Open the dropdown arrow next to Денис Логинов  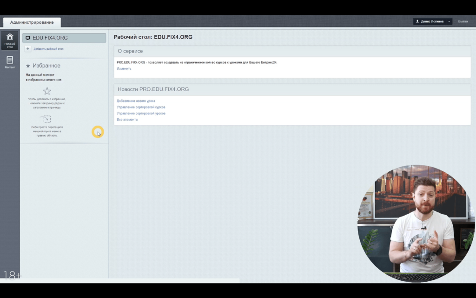[449, 21]
